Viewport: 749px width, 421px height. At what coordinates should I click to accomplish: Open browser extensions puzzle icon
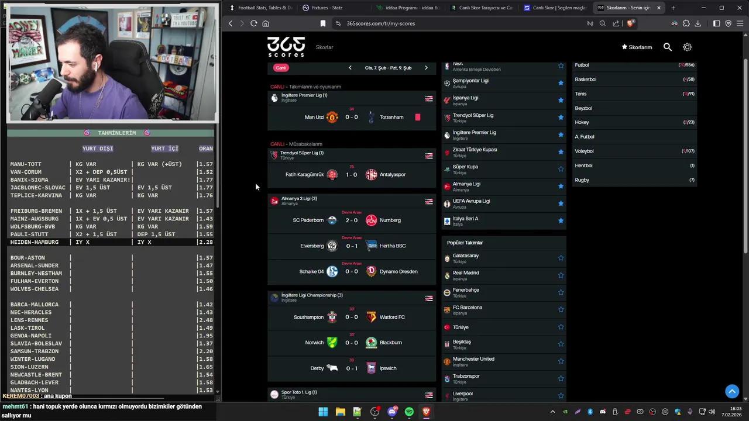(686, 23)
